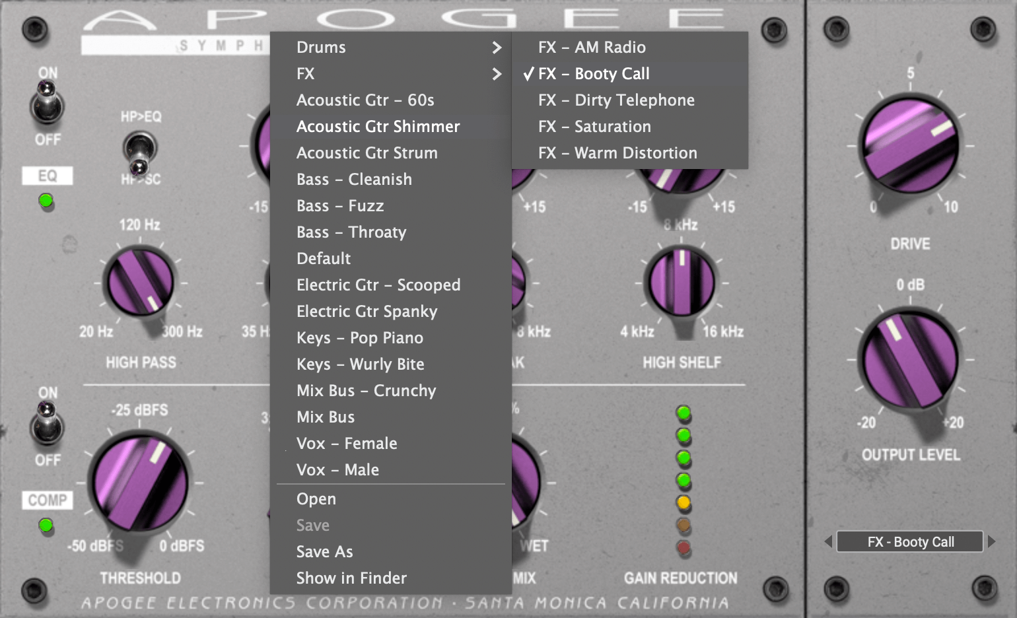Screen dimensions: 1017x618
Task: Click the COMP label button
Action: click(47, 500)
